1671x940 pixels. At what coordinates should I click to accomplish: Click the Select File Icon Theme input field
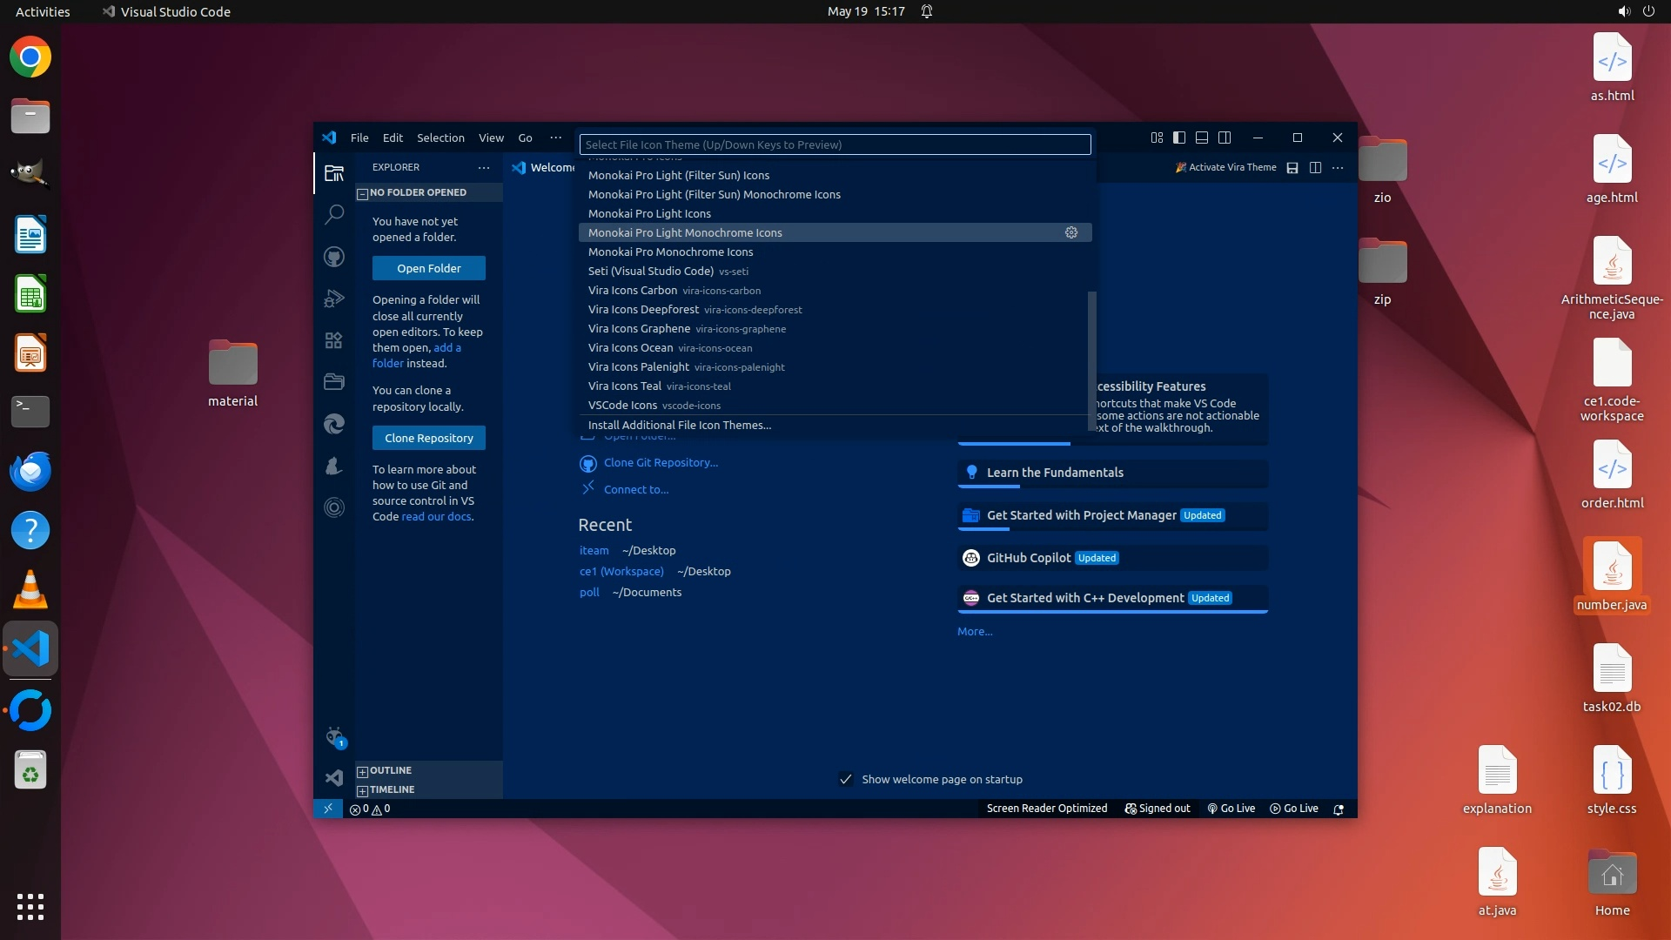(x=835, y=144)
